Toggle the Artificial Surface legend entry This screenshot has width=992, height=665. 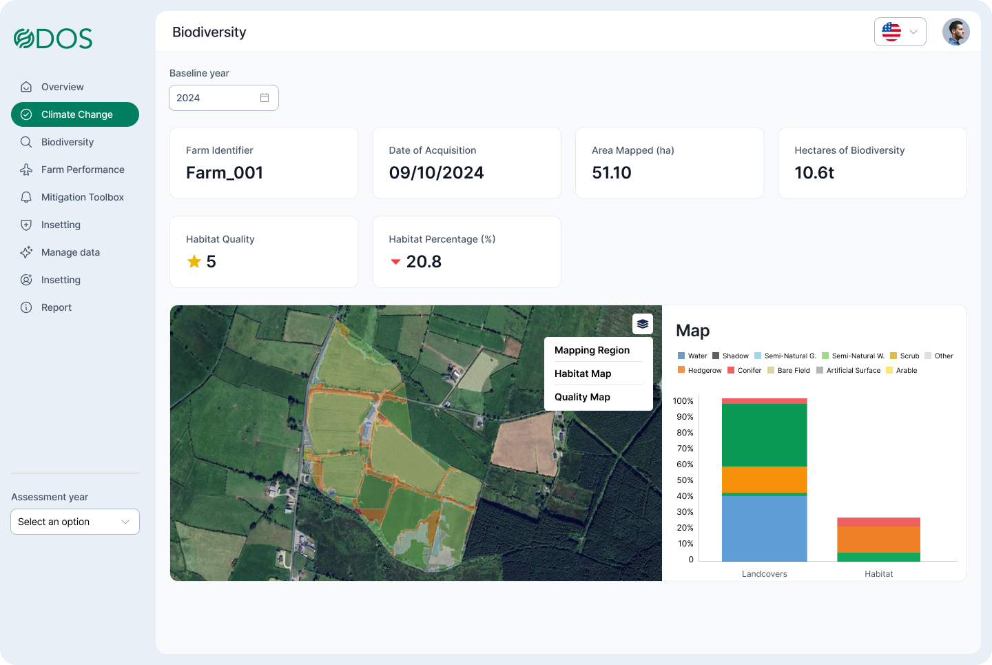pyautogui.click(x=849, y=371)
